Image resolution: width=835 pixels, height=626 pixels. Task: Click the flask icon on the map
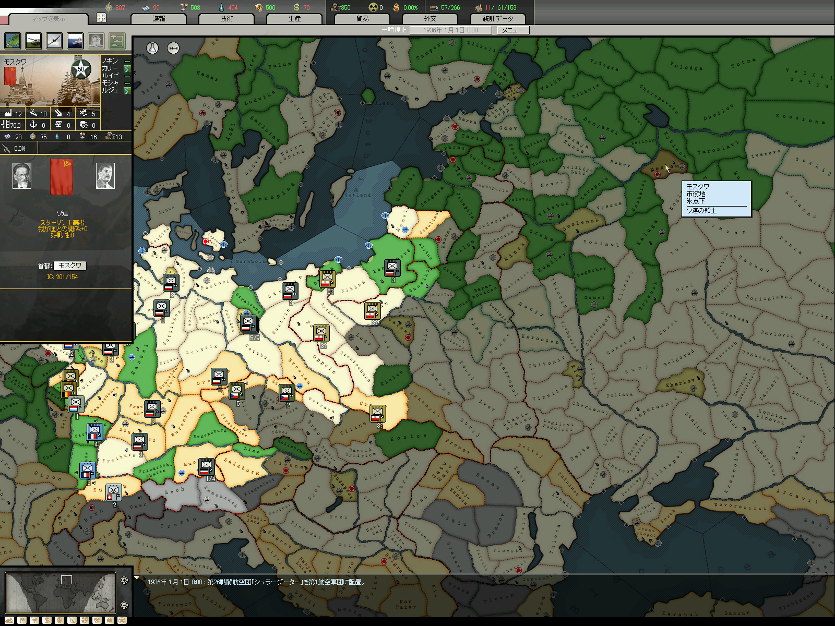pos(152,48)
